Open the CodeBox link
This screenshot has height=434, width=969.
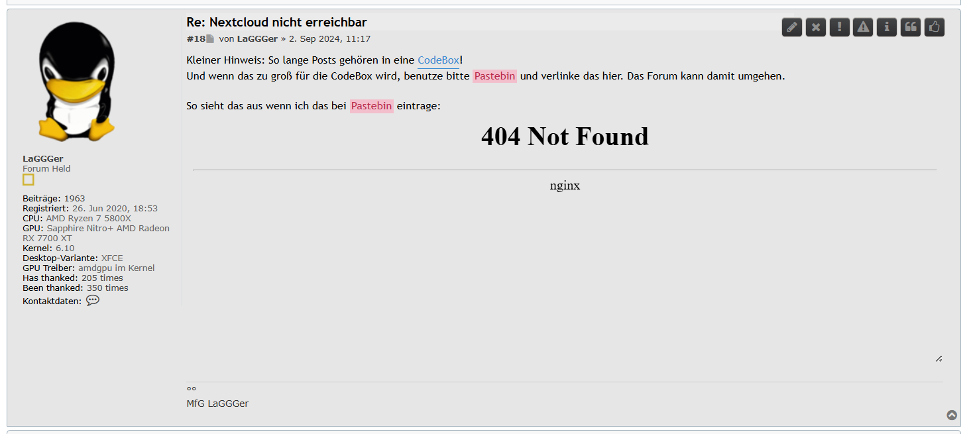438,60
